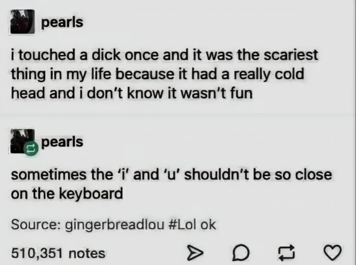
Task: Click the green reblog badge on avatar
Action: [31, 148]
